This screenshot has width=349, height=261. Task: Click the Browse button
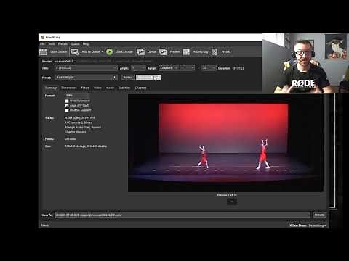pyautogui.click(x=319, y=215)
